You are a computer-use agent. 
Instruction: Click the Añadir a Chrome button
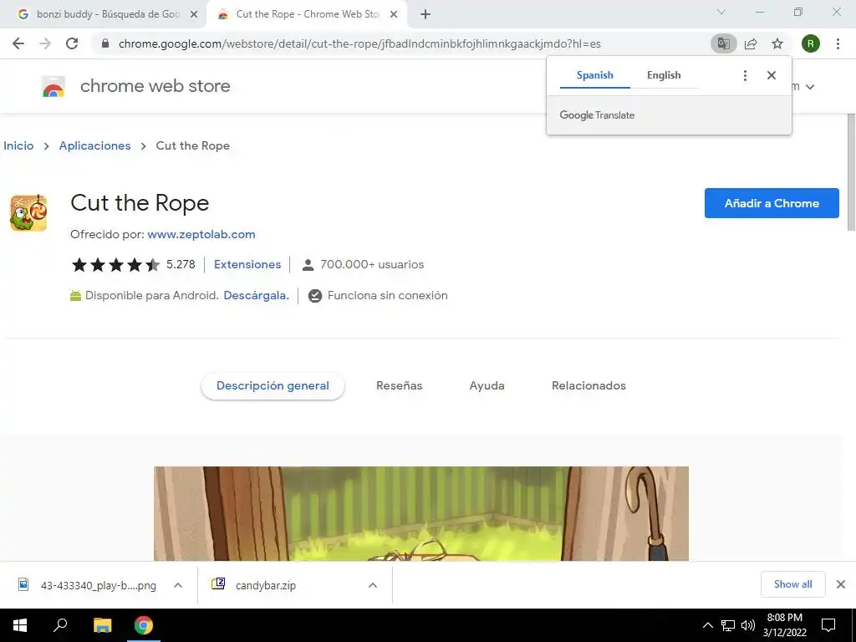click(772, 203)
